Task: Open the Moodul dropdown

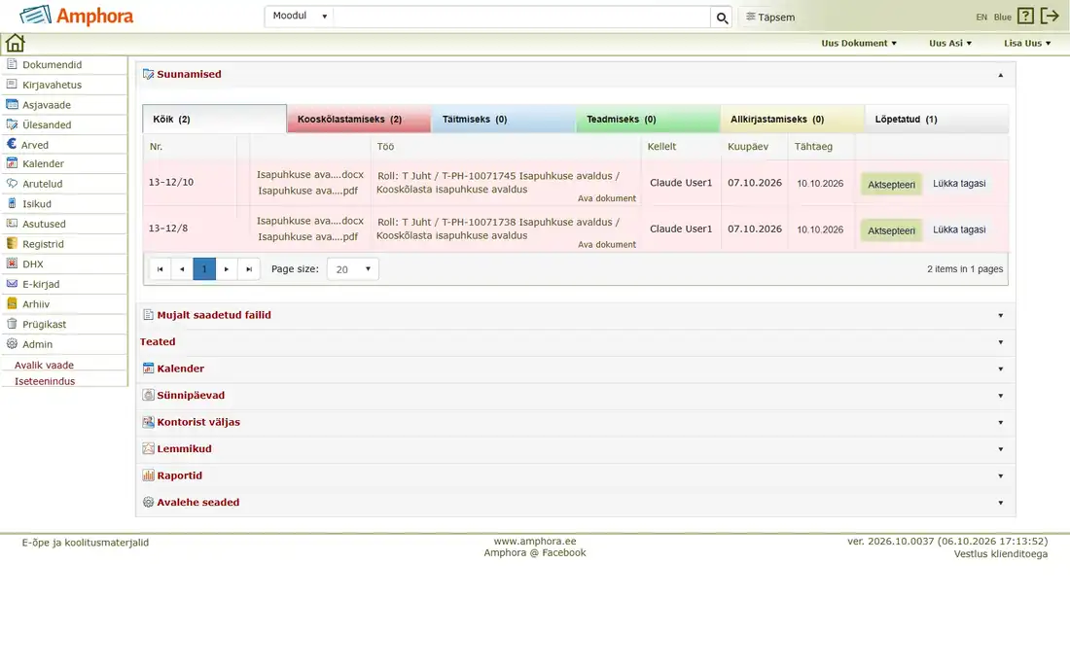Action: click(300, 17)
